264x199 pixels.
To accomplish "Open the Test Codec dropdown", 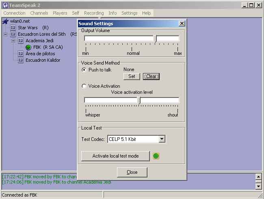I will point(162,139).
